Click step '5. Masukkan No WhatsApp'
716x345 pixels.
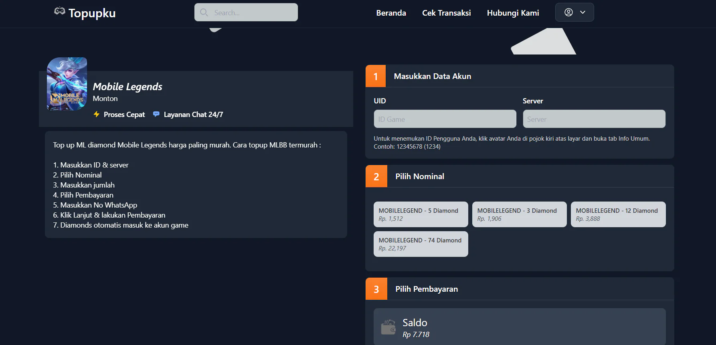95,205
